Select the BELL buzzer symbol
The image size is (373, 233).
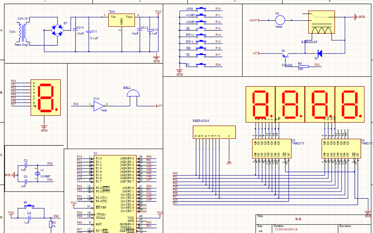[133, 93]
